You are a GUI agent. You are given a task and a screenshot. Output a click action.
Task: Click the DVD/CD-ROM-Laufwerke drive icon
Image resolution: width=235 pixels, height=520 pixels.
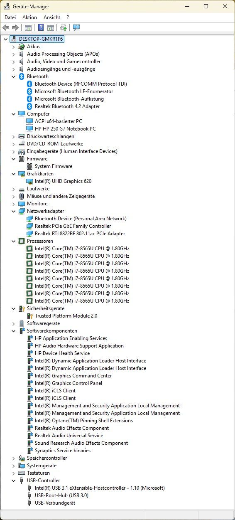(x=22, y=144)
